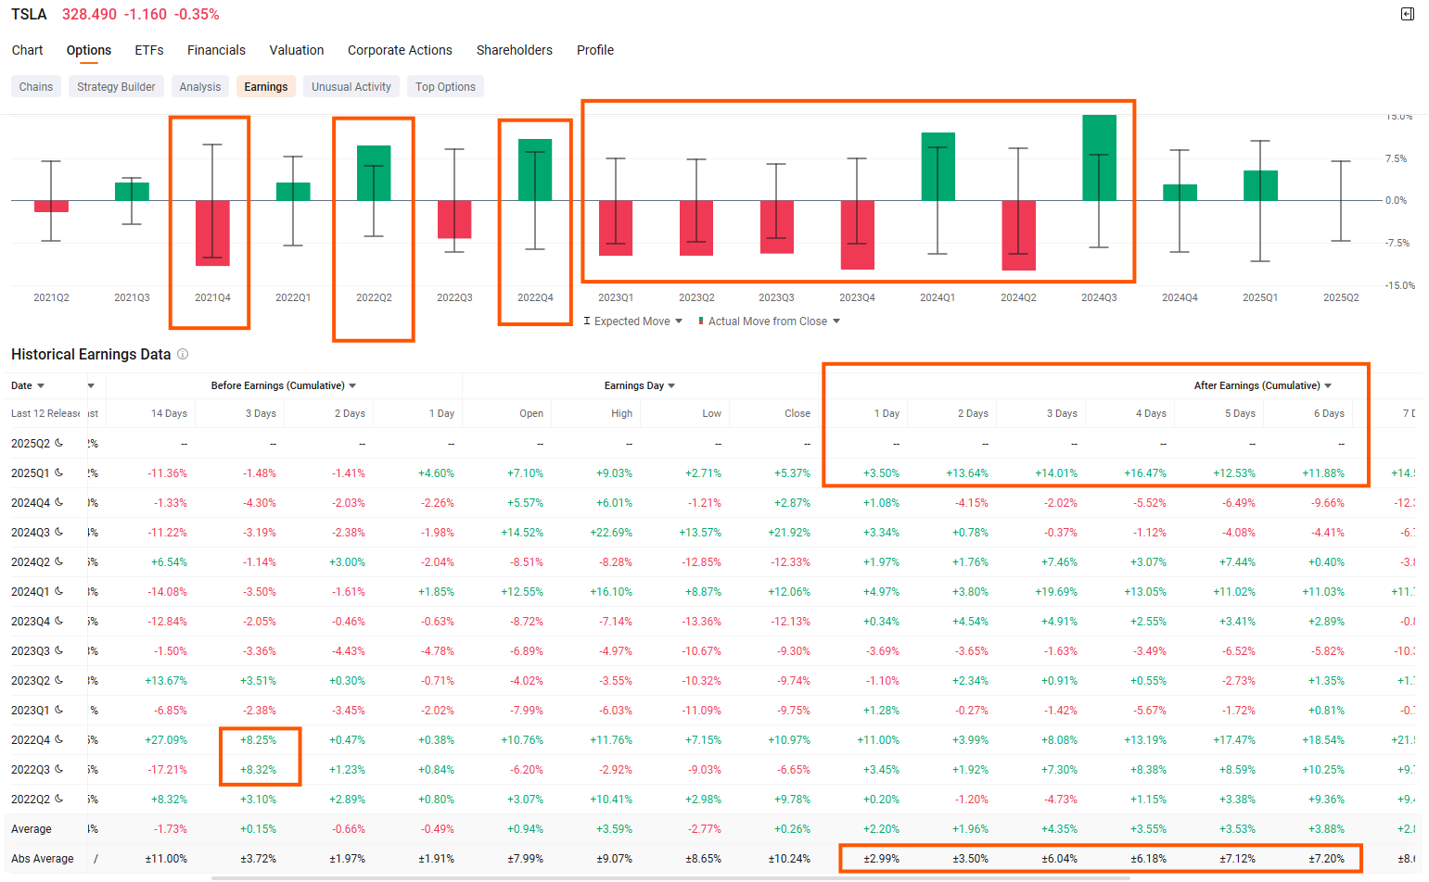Click the 2022Q1 green bar in the chart
1429x882 pixels.
pyautogui.click(x=293, y=191)
